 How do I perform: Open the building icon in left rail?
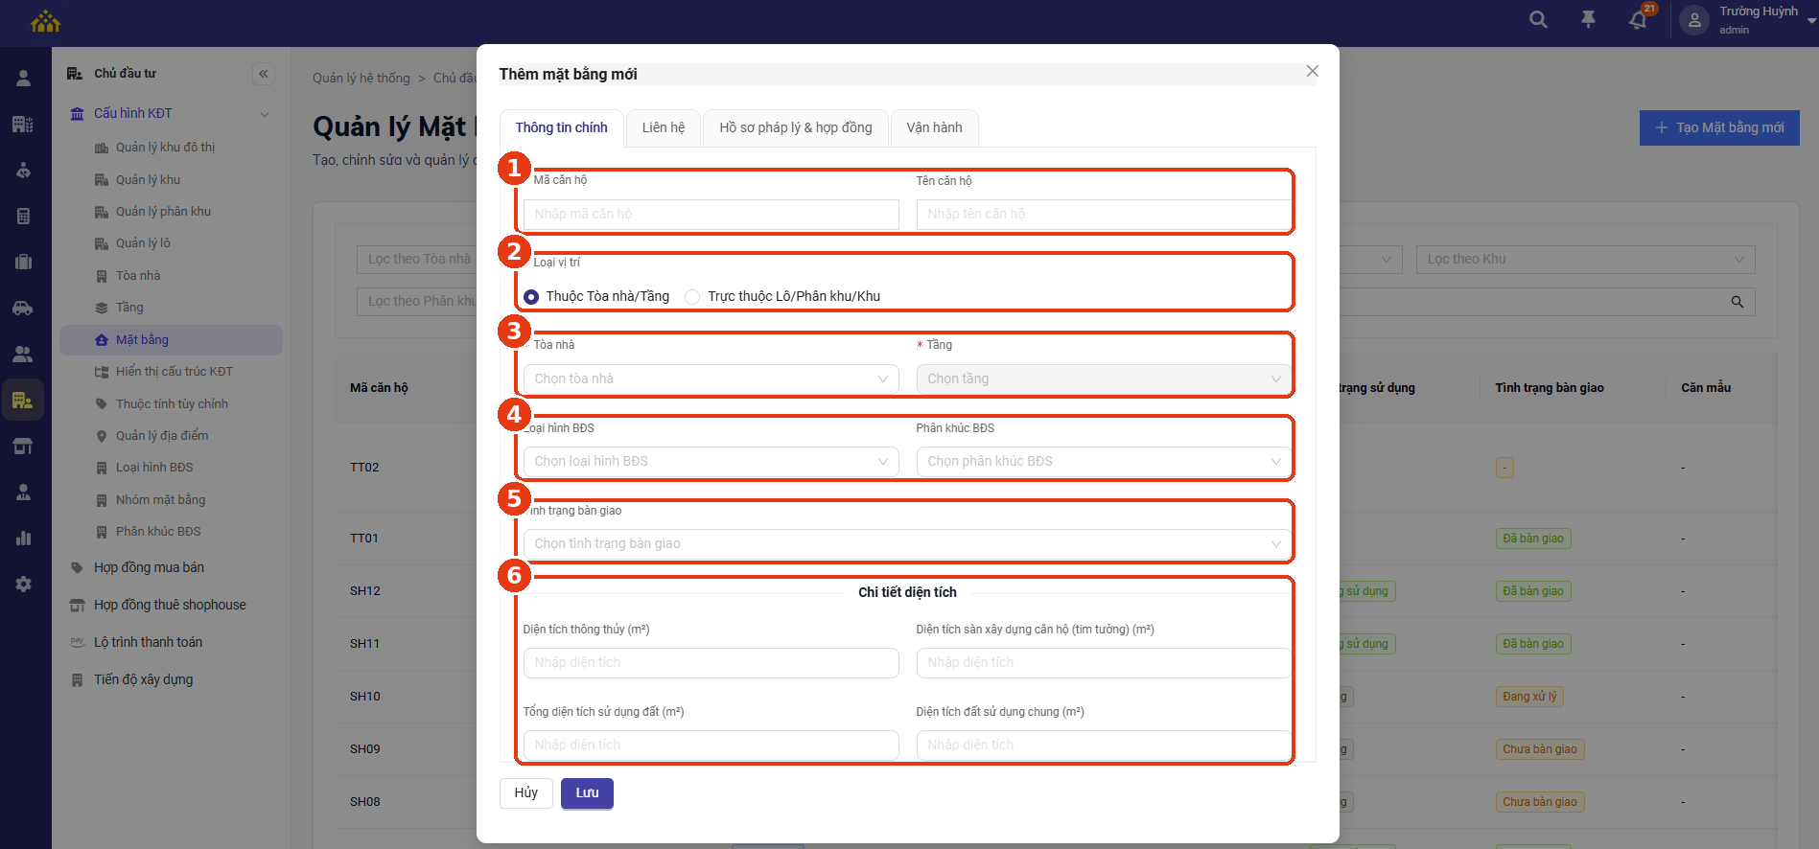point(23,124)
